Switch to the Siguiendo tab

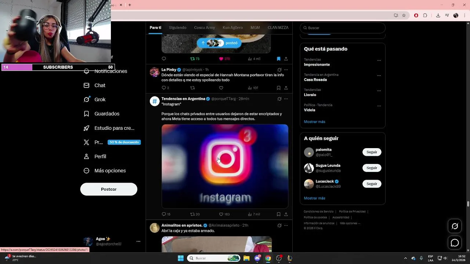tap(177, 27)
